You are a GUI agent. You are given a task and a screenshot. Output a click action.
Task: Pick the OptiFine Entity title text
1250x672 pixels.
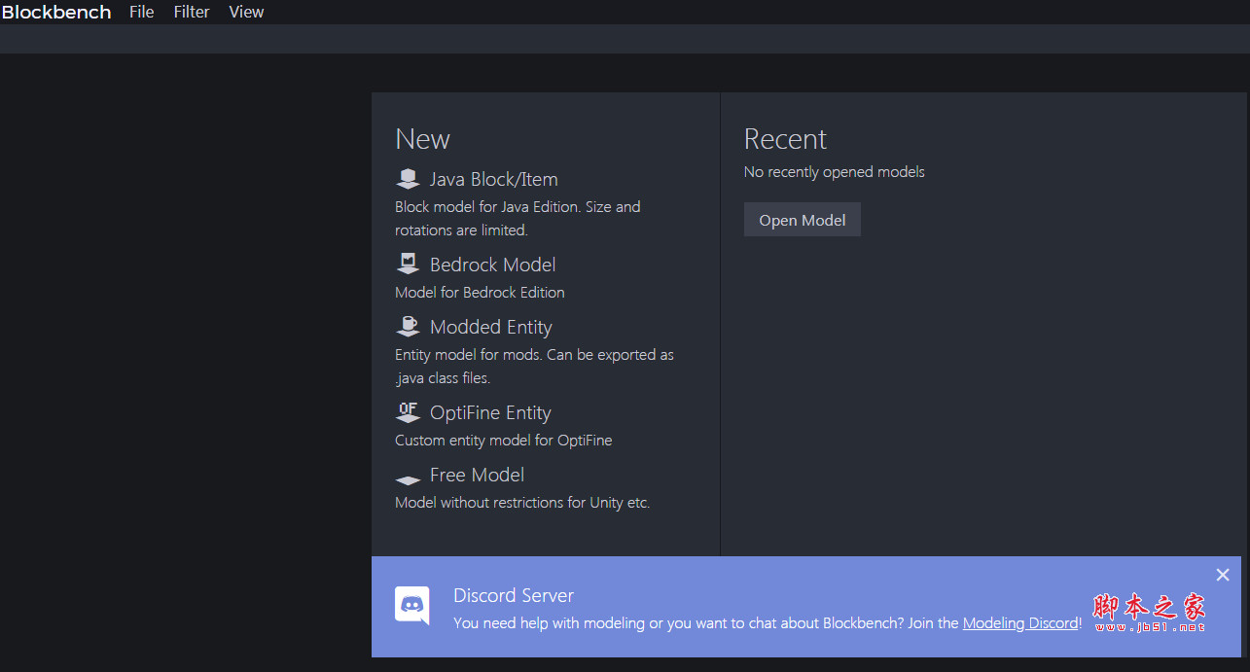(x=490, y=412)
